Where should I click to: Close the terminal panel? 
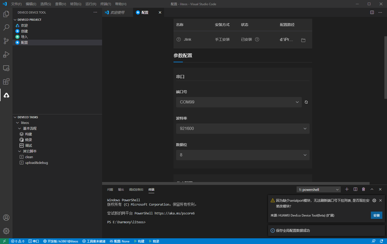pos(380,189)
